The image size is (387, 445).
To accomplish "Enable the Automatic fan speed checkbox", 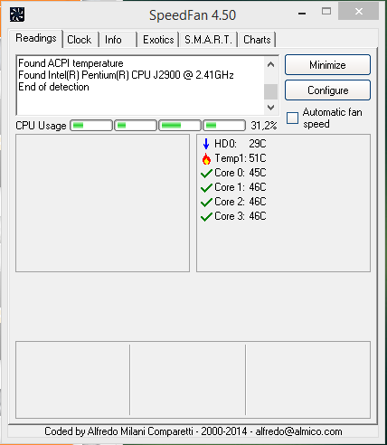I will tap(292, 118).
